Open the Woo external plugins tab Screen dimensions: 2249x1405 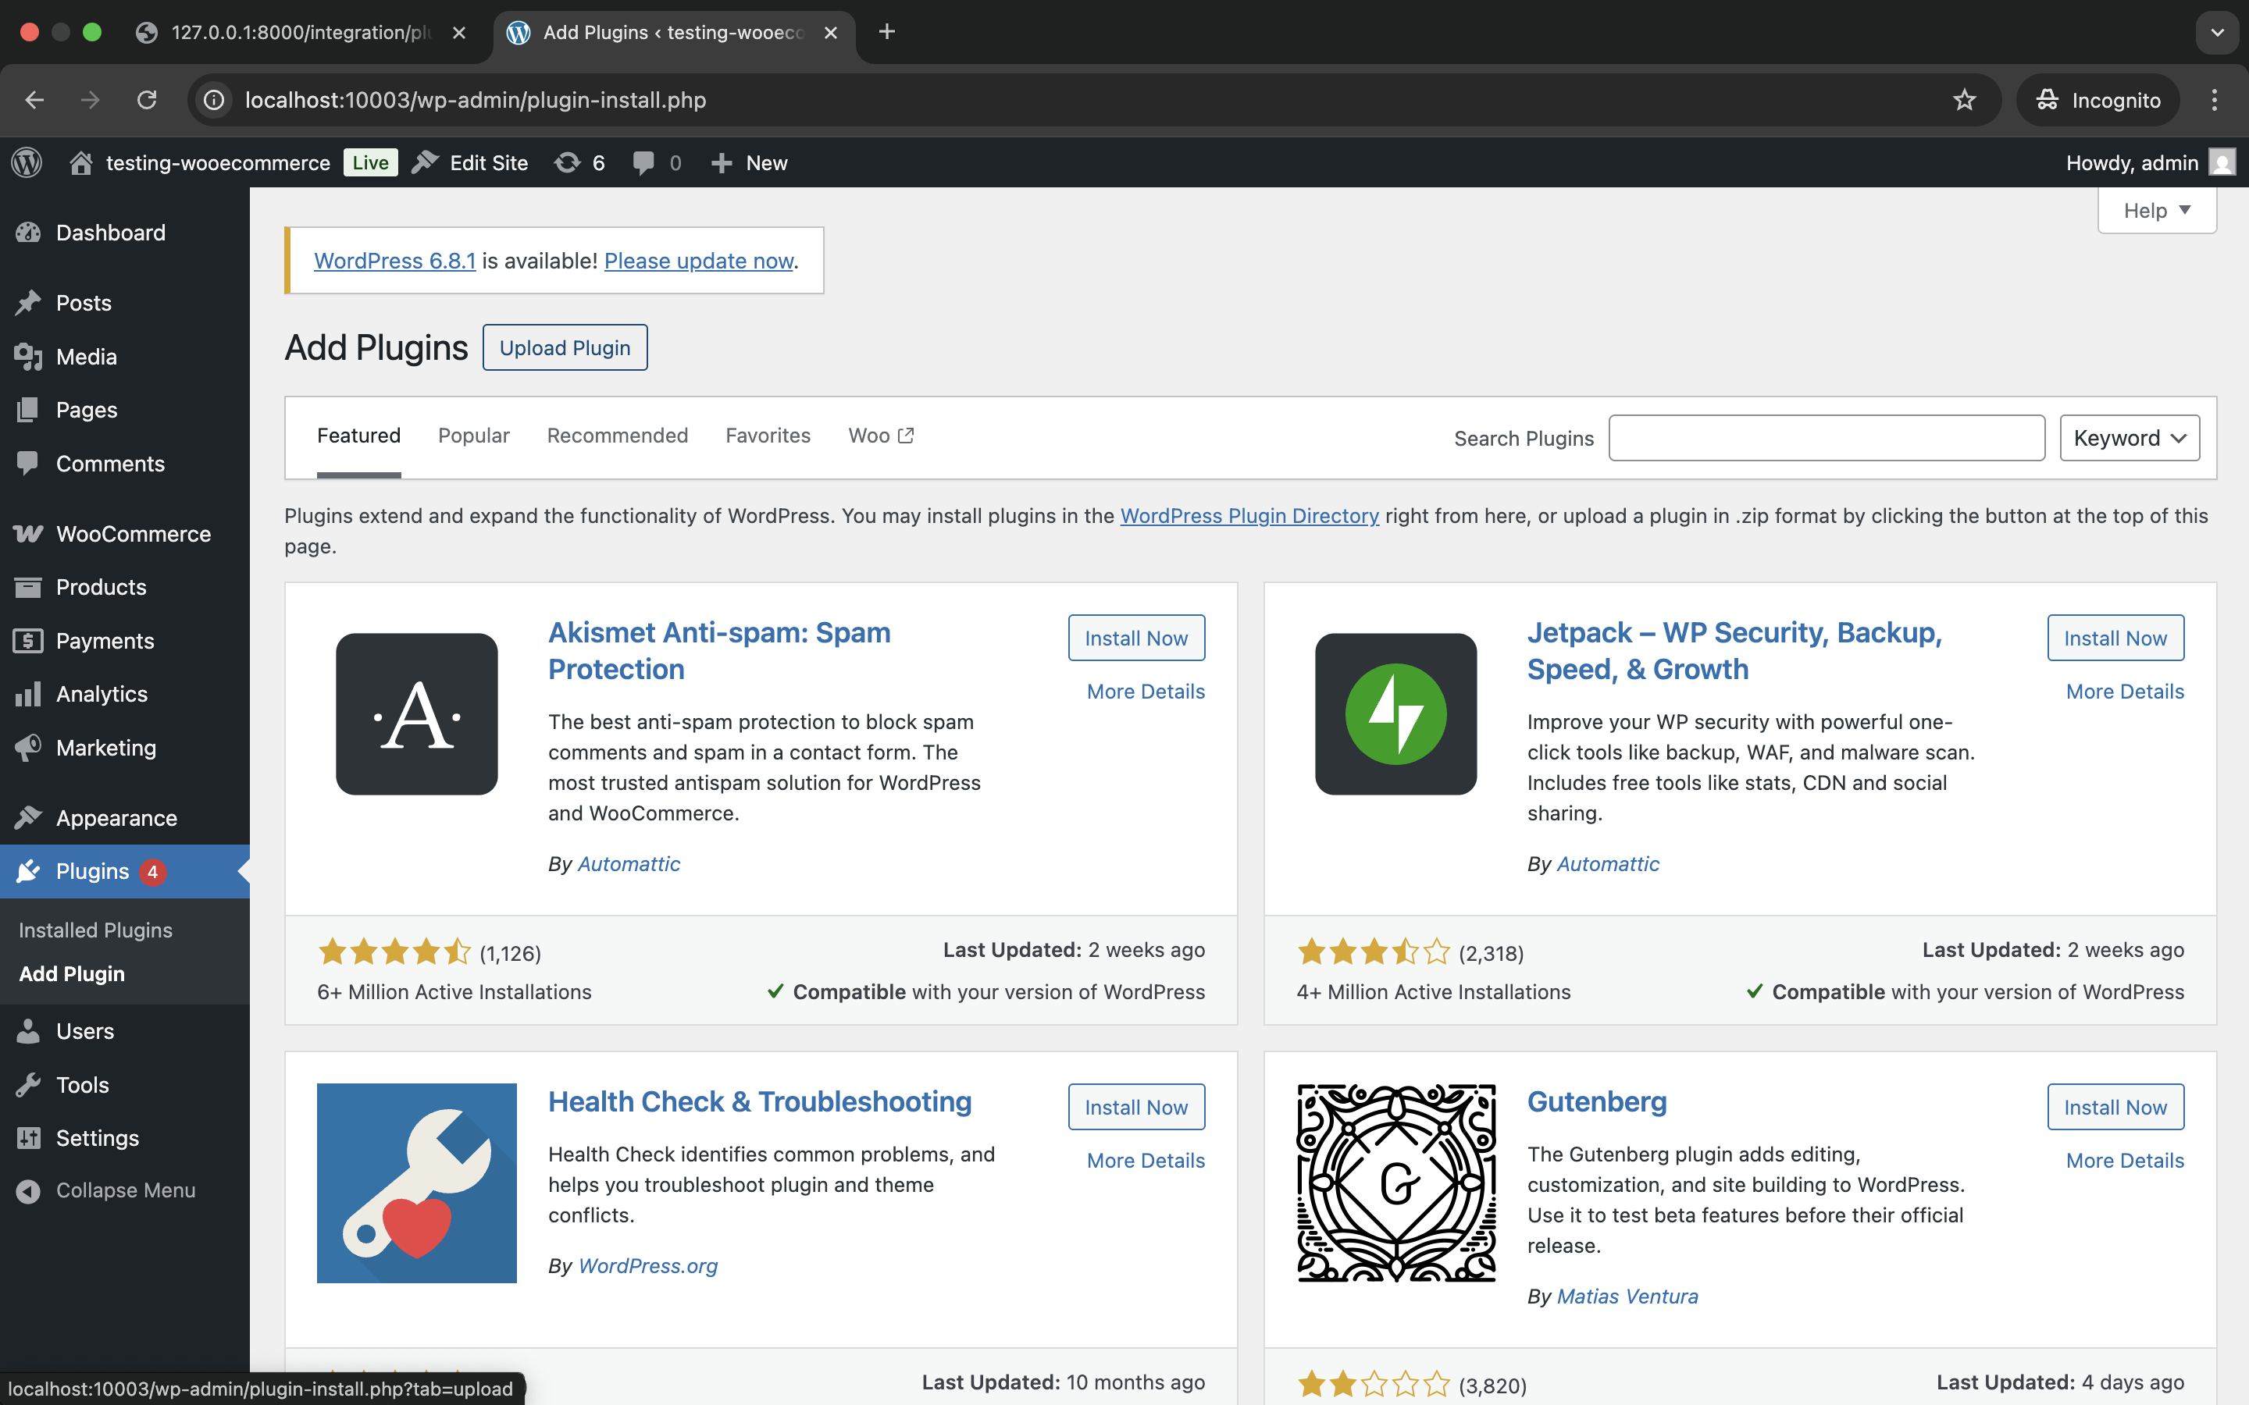click(x=881, y=436)
